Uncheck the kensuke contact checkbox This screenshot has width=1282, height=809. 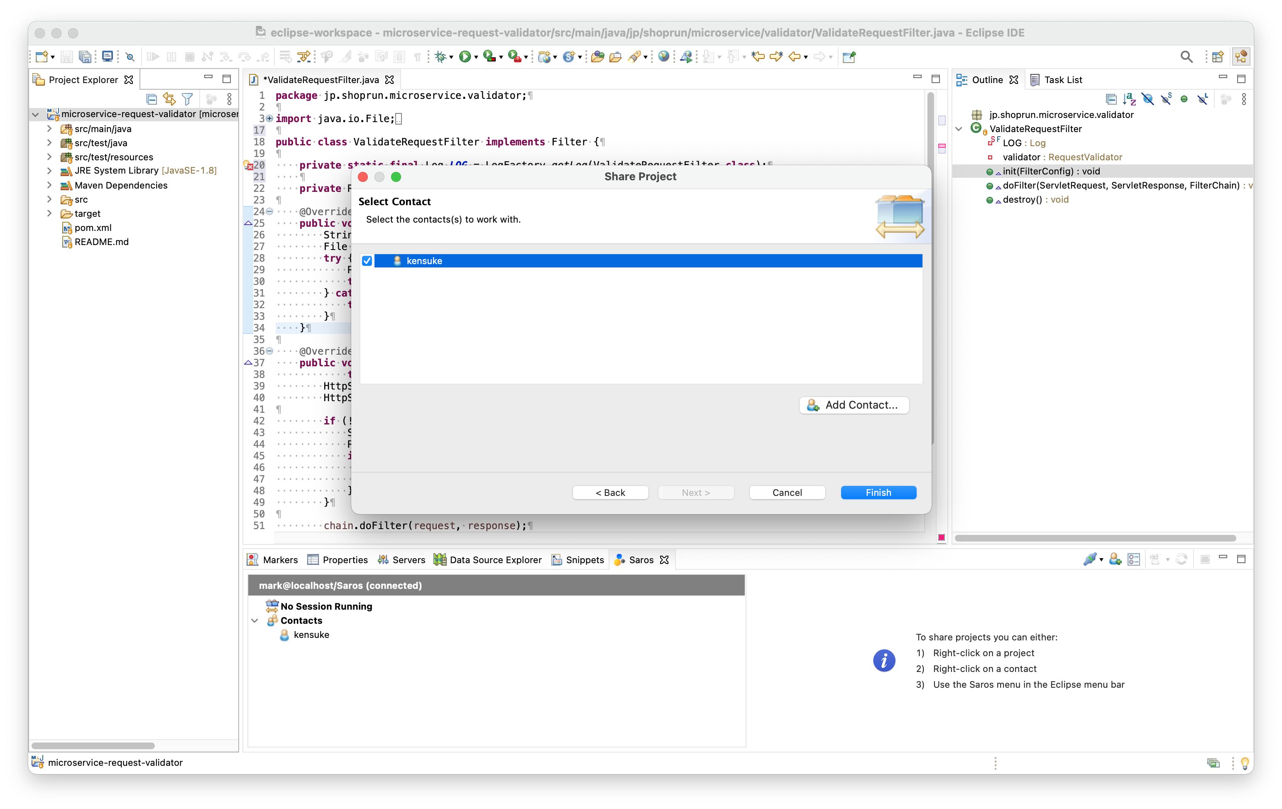[367, 261]
